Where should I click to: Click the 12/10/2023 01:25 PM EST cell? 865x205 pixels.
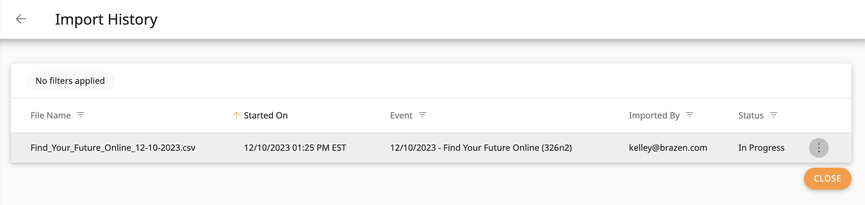point(295,148)
